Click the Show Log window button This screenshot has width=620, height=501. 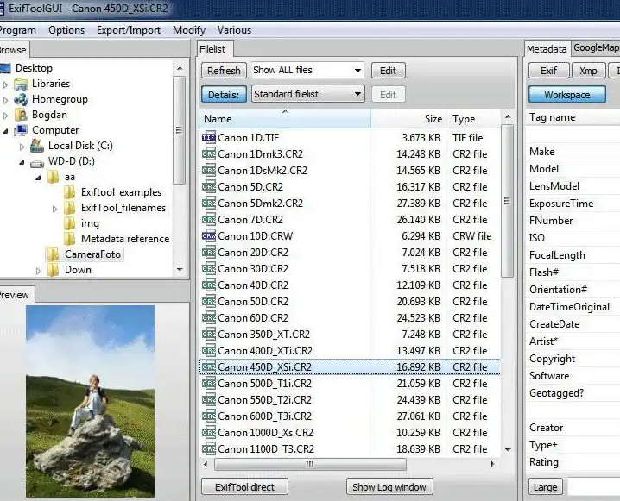(389, 487)
